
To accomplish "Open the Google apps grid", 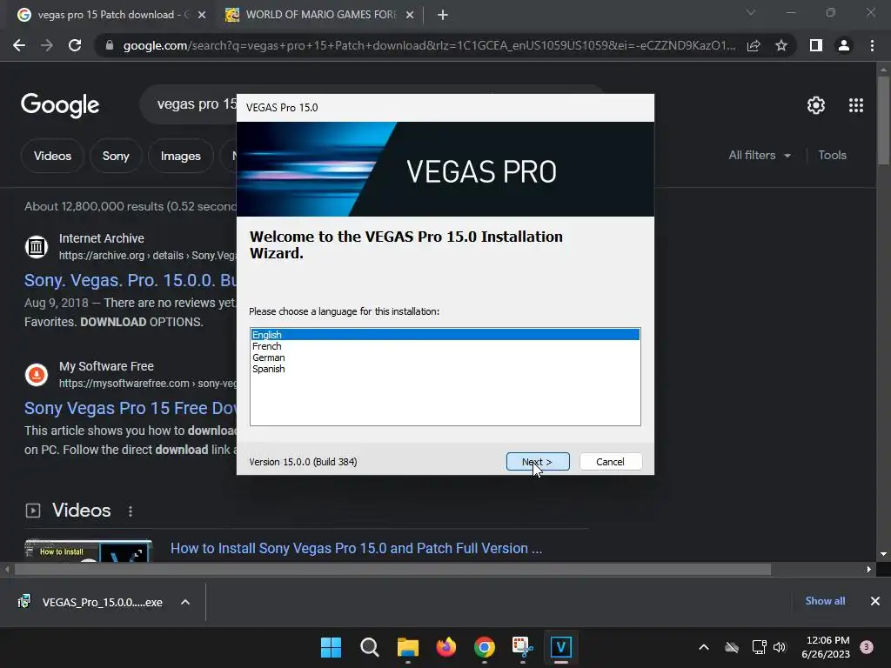I will pos(856,105).
